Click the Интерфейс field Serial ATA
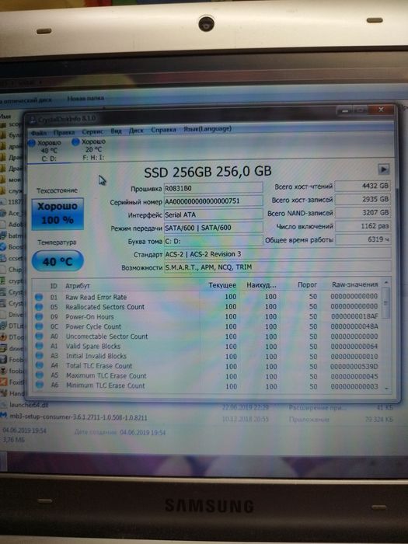This screenshot has width=408, height=544. pos(213,214)
